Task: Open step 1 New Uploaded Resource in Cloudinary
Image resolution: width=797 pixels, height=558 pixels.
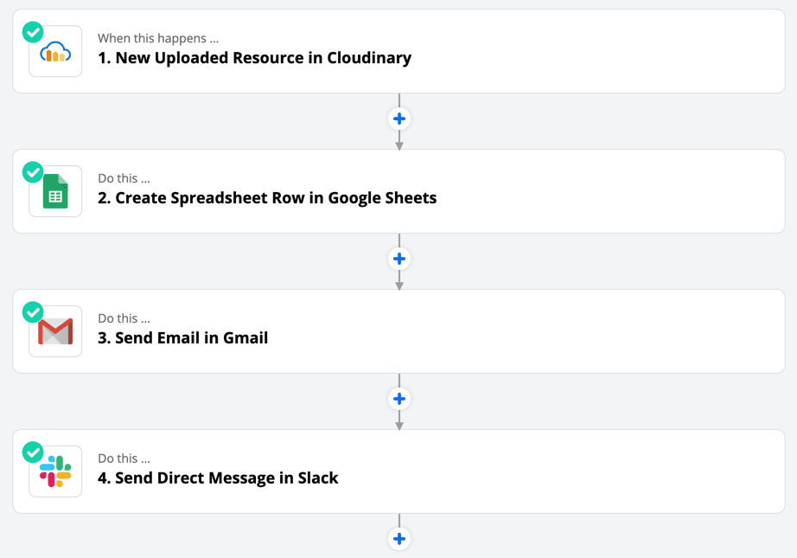Action: [x=399, y=51]
